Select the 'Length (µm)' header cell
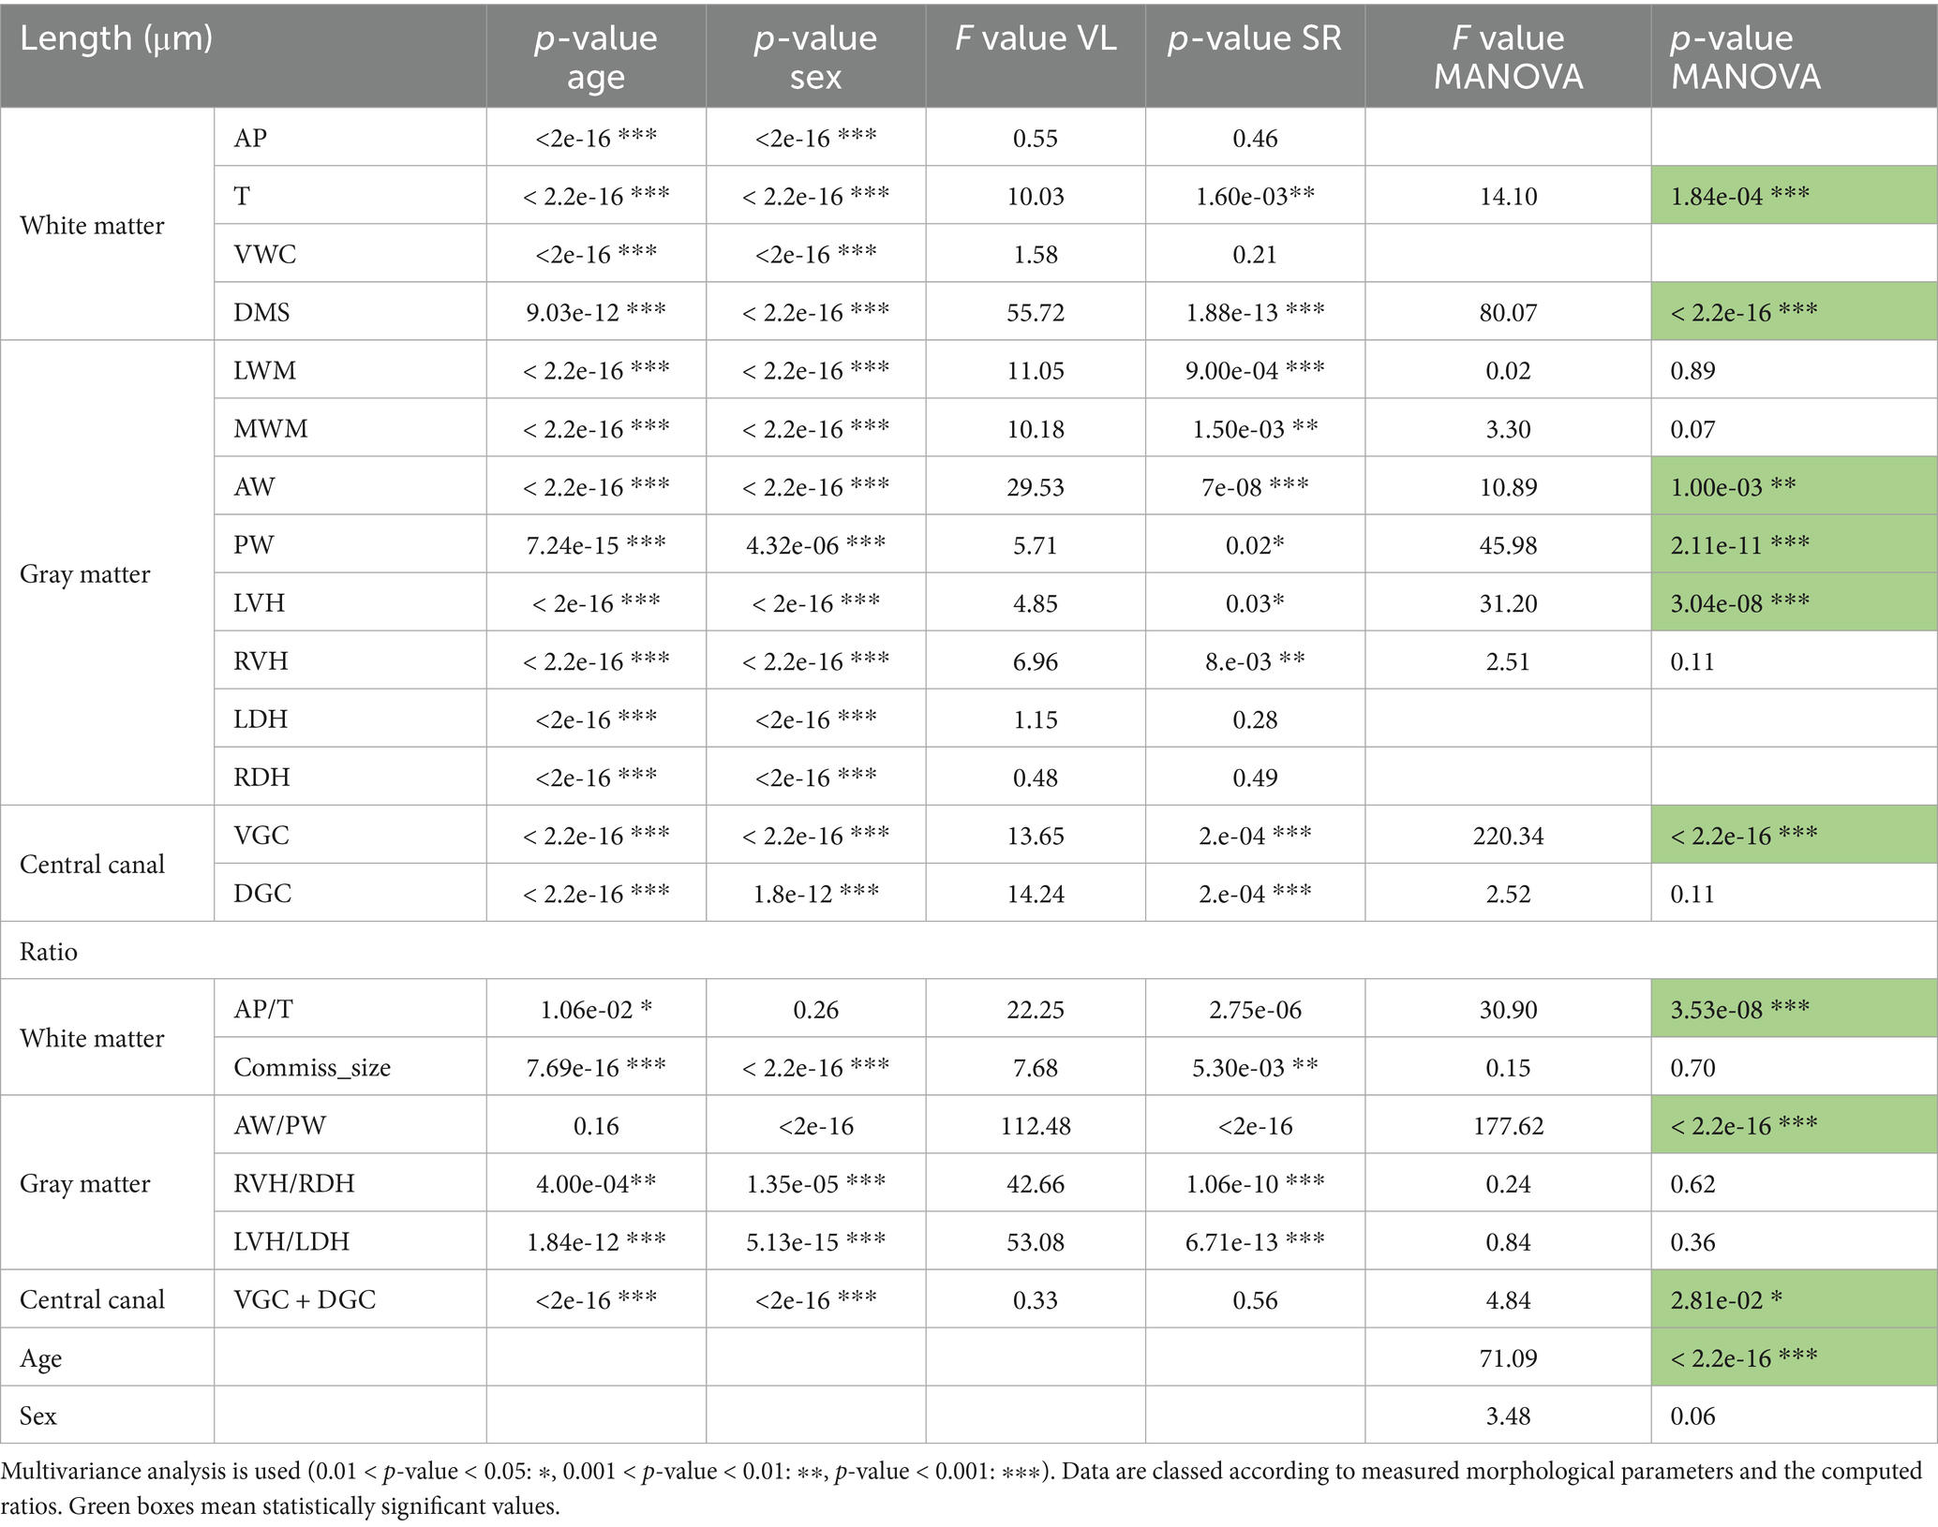The image size is (1938, 1527). tap(116, 38)
